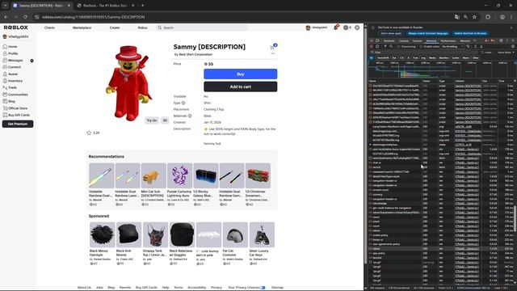517x291 pixels.
Task: Toggle Invert filter checkbox
Action: pos(482,53)
